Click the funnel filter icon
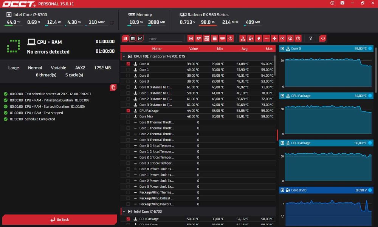Image resolution: width=378 pixels, height=227 pixels. pos(311,38)
